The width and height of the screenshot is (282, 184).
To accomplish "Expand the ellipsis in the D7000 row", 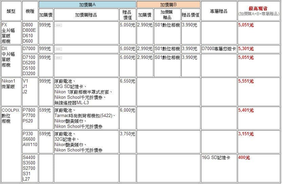I will (58, 49).
